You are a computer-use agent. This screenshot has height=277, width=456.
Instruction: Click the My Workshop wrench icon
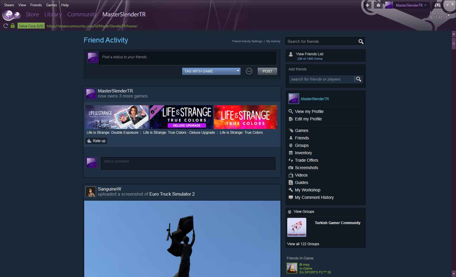pos(291,190)
